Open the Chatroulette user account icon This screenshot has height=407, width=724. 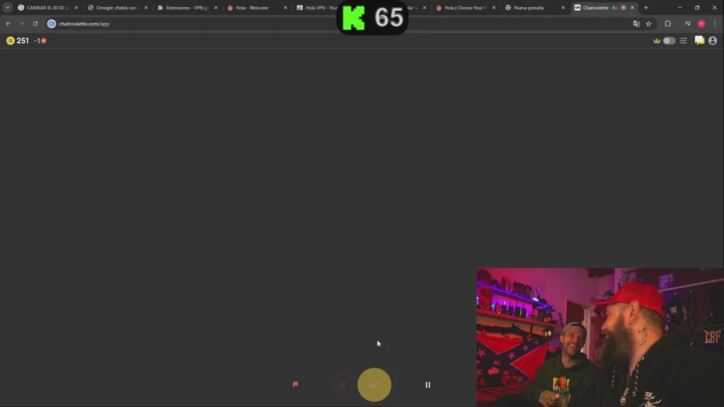[713, 41]
